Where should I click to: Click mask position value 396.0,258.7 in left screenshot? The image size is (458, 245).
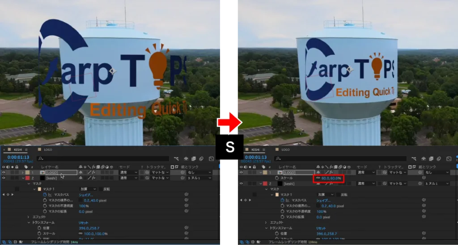tap(89, 228)
